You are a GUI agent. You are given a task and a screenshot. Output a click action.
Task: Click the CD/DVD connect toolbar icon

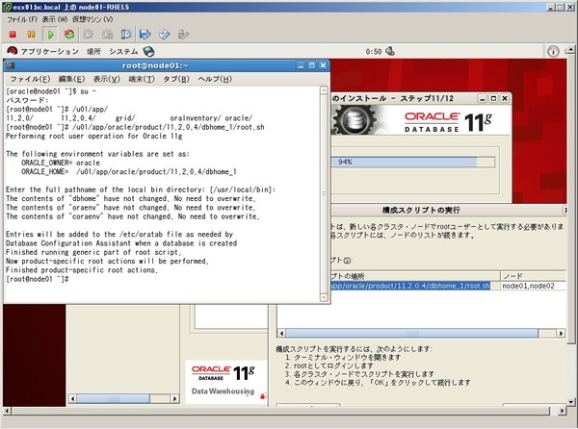[164, 35]
